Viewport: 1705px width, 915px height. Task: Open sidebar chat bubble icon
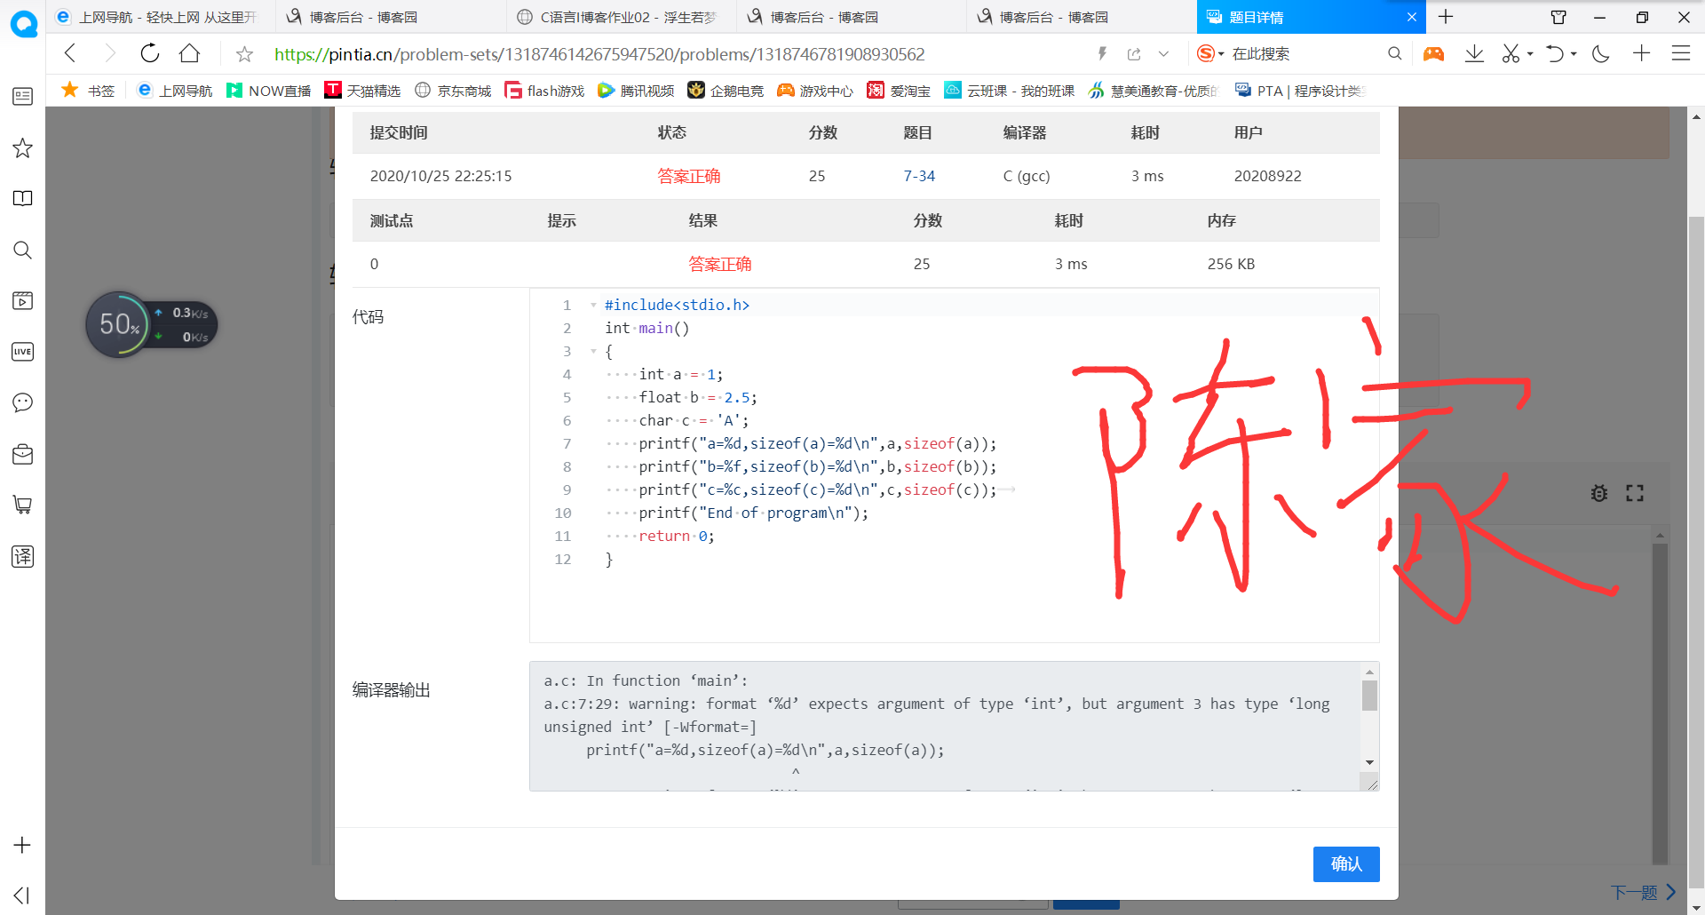coord(23,402)
